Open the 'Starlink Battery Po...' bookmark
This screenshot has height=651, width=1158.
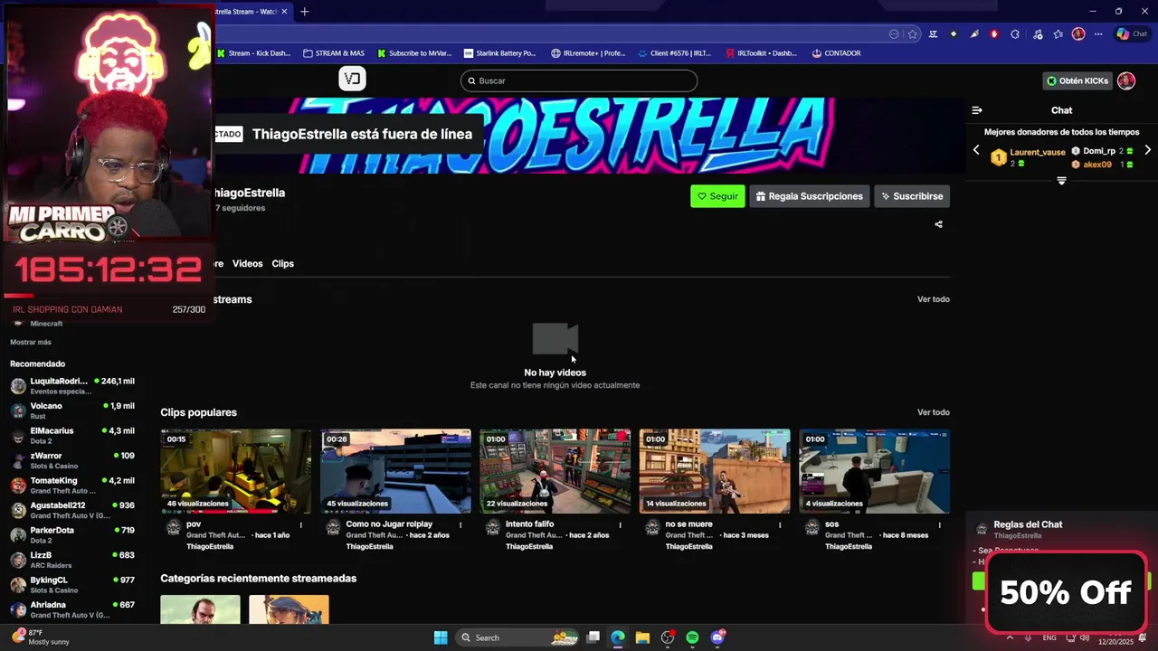click(x=500, y=53)
